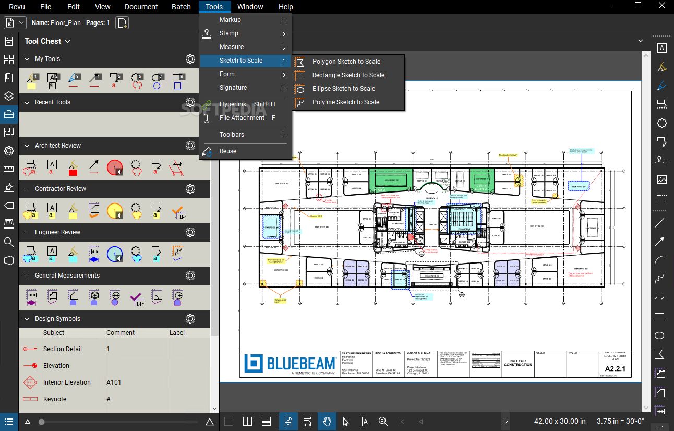
Task: Open the Revu application menu
Action: 17,7
